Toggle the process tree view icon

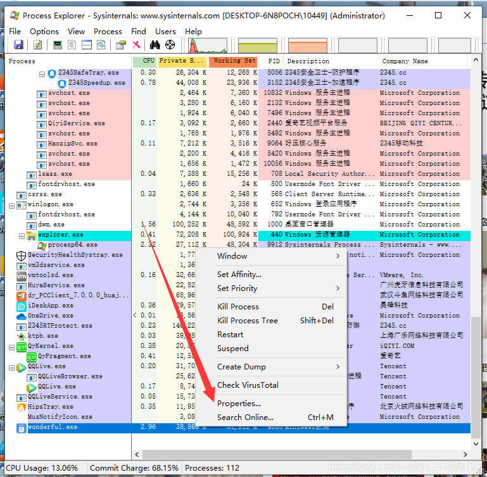pos(72,45)
